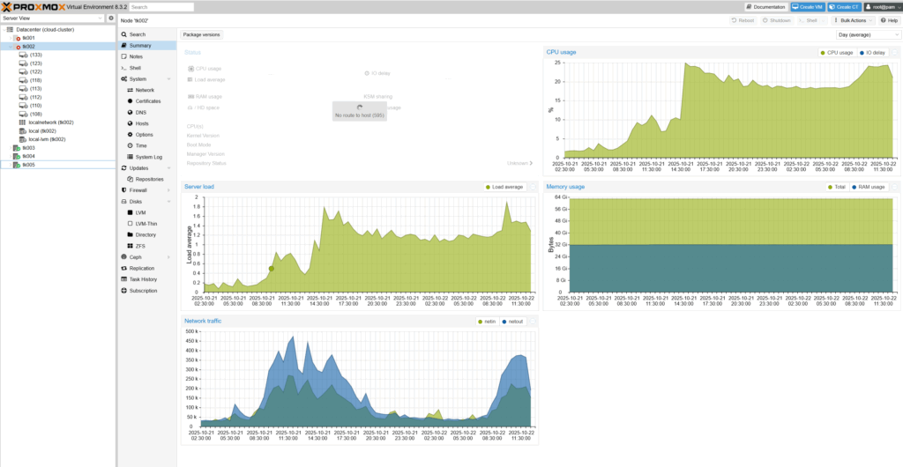Open the Notes section
Screen dimensions: 903x467
136,56
